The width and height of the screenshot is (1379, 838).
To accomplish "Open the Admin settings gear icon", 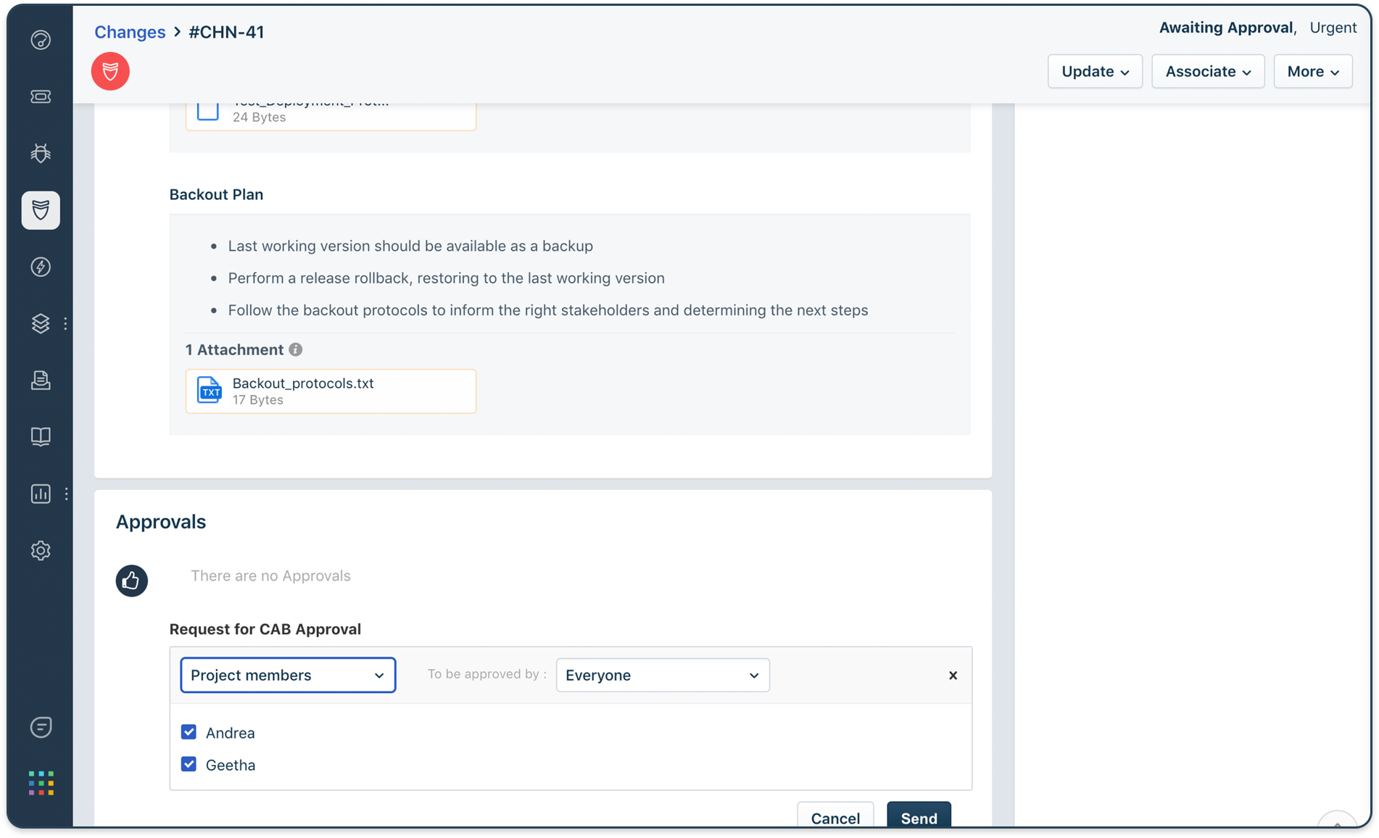I will [41, 551].
